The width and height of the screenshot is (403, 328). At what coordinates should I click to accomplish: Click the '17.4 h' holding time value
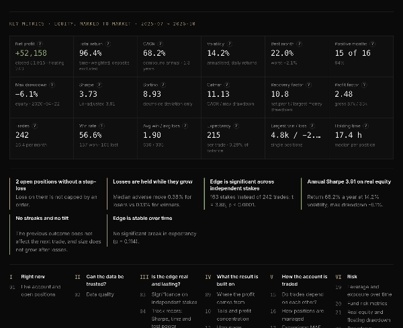pos(348,135)
